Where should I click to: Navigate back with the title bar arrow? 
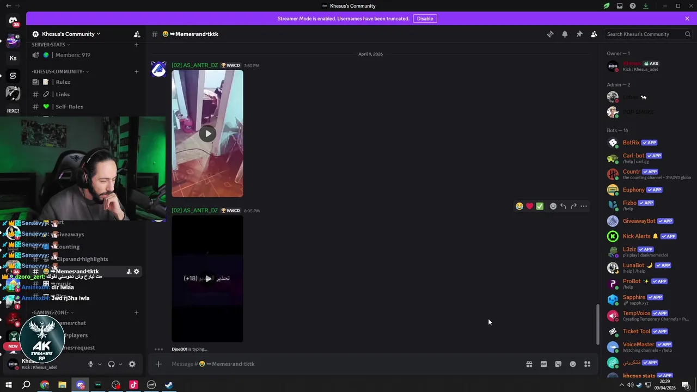(8, 5)
